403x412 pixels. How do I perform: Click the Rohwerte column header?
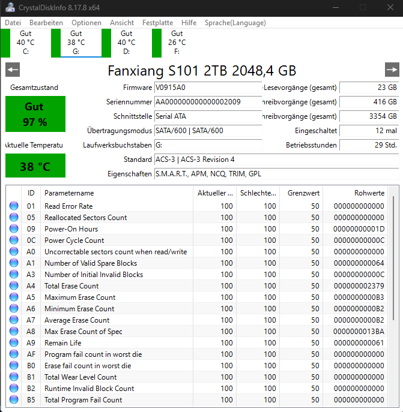pyautogui.click(x=356, y=193)
